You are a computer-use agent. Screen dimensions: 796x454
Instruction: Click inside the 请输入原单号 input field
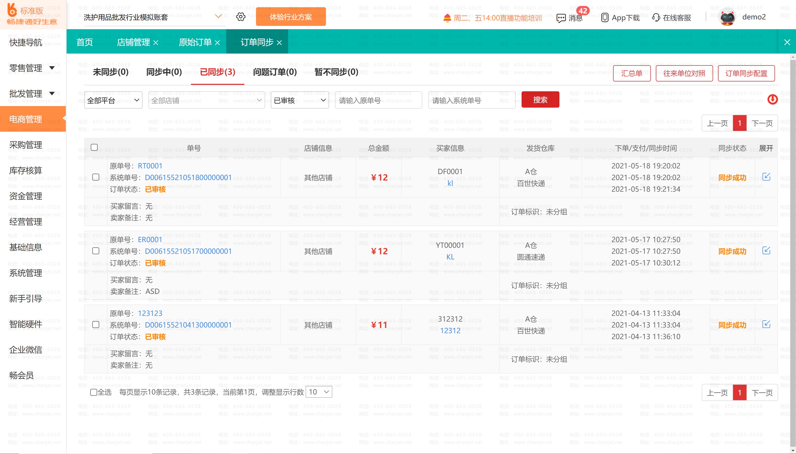(x=379, y=100)
